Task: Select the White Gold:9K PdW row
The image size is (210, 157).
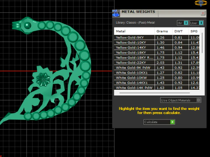Action: click(x=157, y=68)
